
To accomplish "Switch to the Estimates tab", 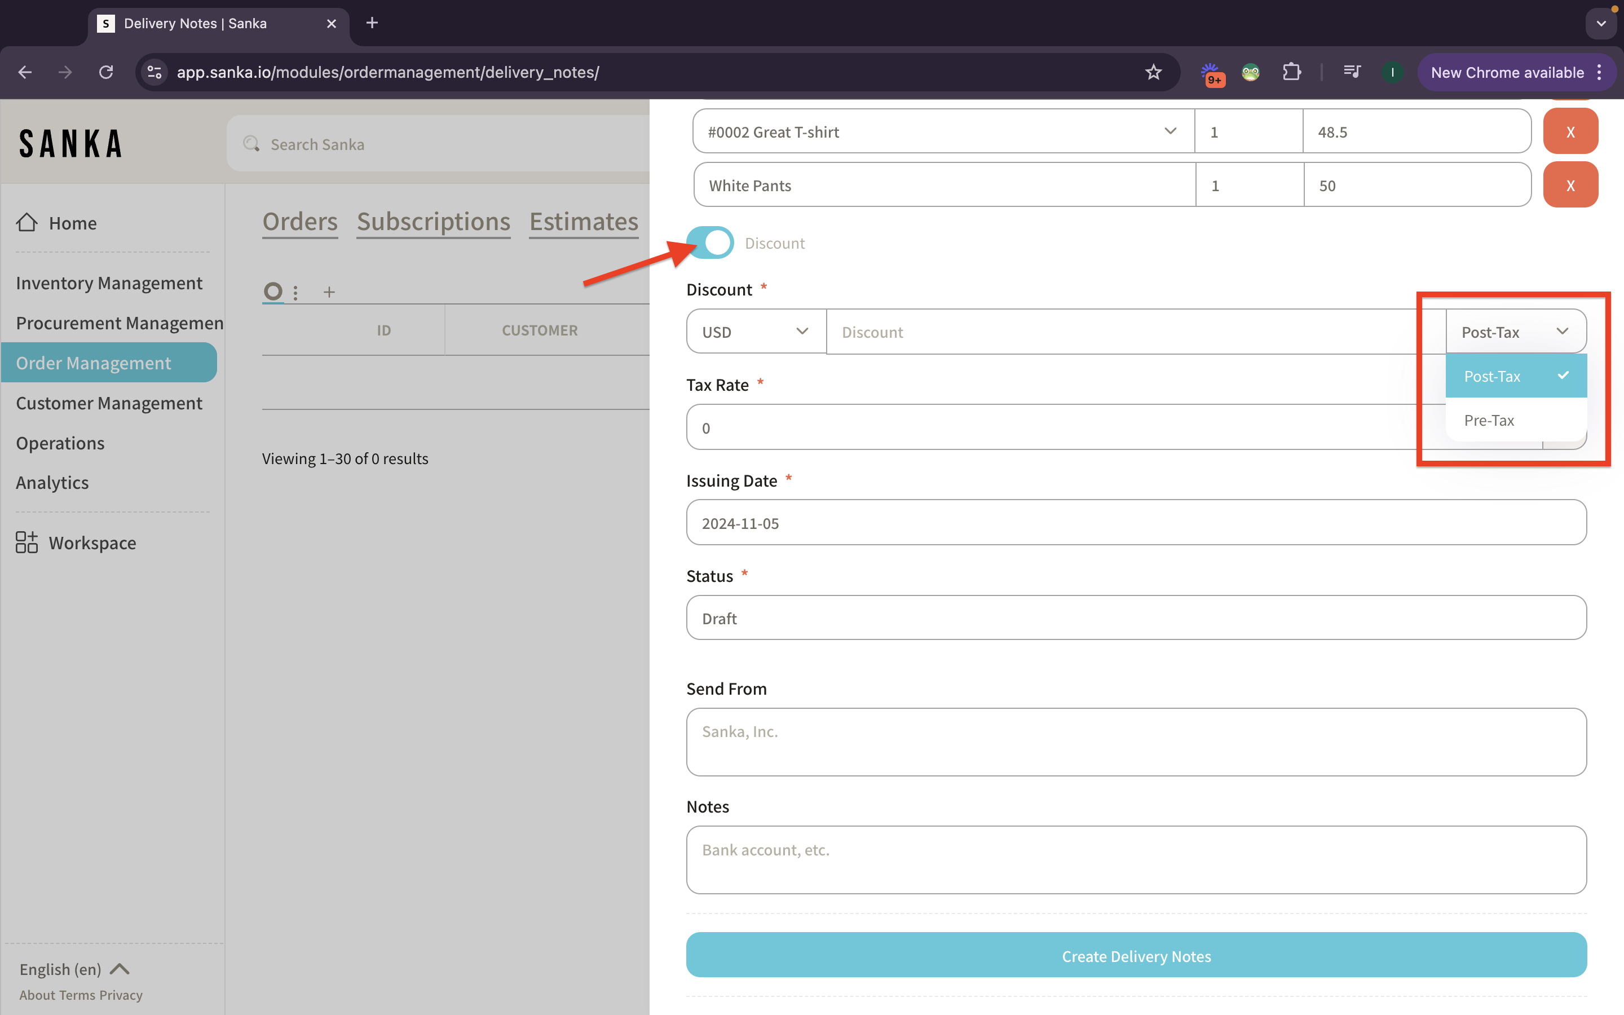I will click(584, 222).
